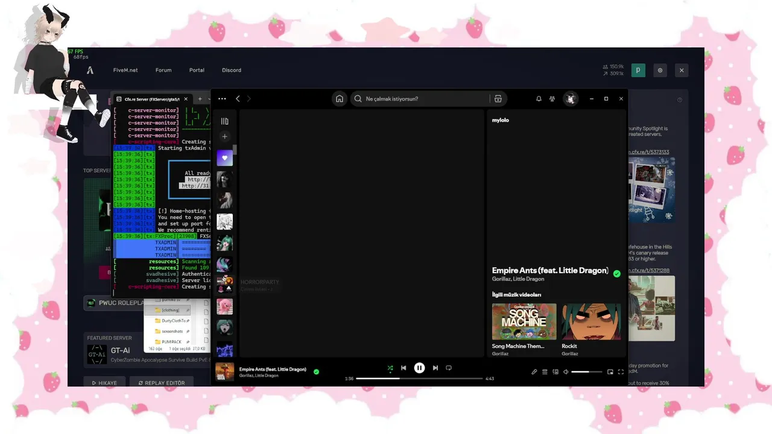This screenshot has height=434, width=772.
Task: Open the Spotify three-dots menu
Action: coord(222,99)
